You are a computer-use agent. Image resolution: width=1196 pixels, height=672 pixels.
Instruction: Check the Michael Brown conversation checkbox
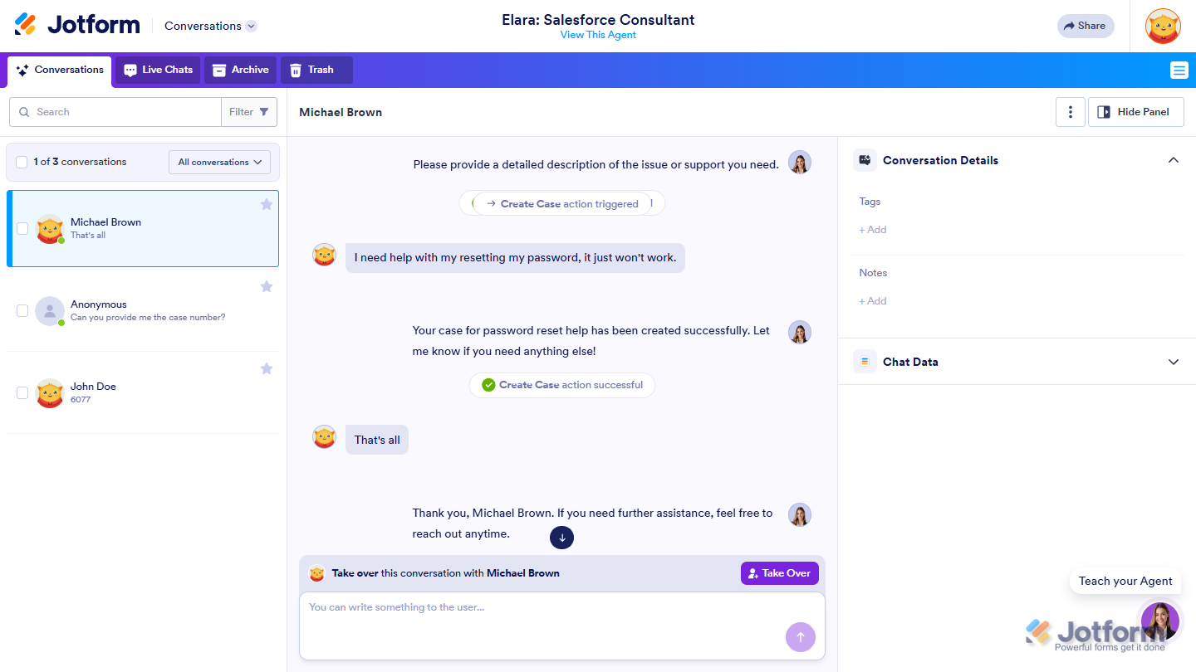click(22, 229)
